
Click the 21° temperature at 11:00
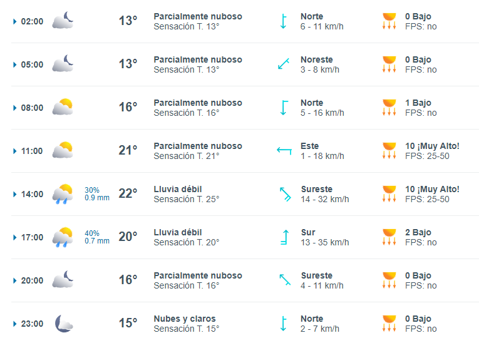[128, 150]
